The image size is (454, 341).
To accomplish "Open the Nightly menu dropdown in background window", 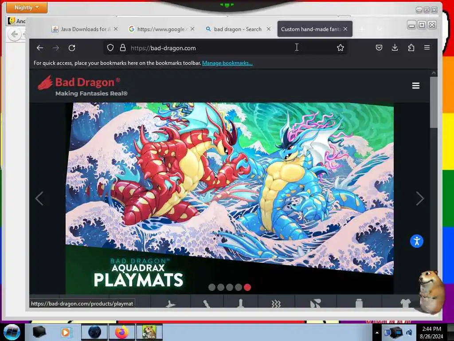I will click(x=27, y=7).
